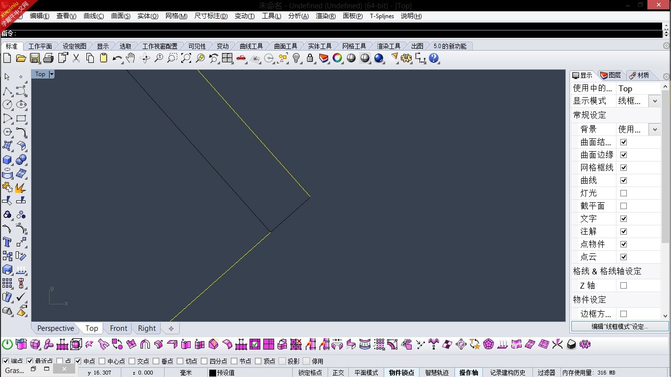
Task: Enable the 灯光 checkbox
Action: 623,193
